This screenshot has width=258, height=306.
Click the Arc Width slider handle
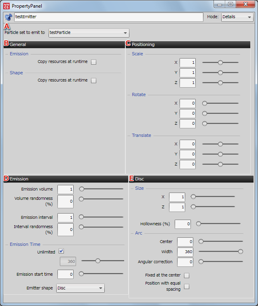[x=241, y=252]
